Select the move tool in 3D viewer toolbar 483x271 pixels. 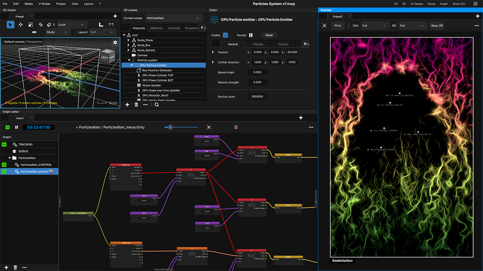coord(21,24)
